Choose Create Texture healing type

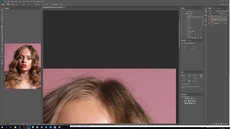tap(37, 4)
